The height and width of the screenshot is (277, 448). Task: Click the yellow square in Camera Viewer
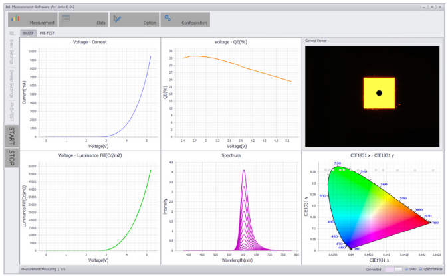click(x=379, y=93)
